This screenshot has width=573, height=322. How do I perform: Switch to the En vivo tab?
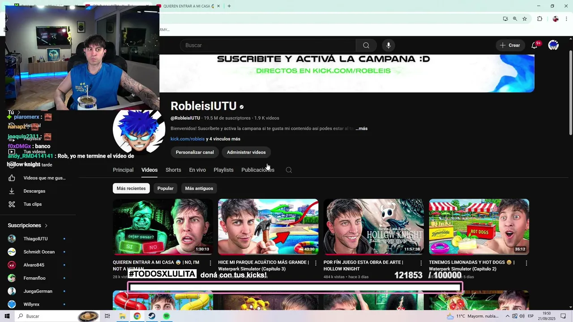pos(197,170)
